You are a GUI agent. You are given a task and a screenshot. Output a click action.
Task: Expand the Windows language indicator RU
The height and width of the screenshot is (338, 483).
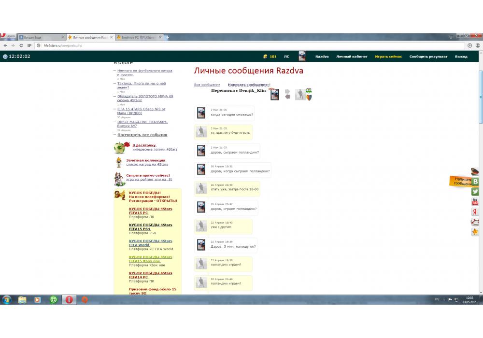click(x=437, y=299)
